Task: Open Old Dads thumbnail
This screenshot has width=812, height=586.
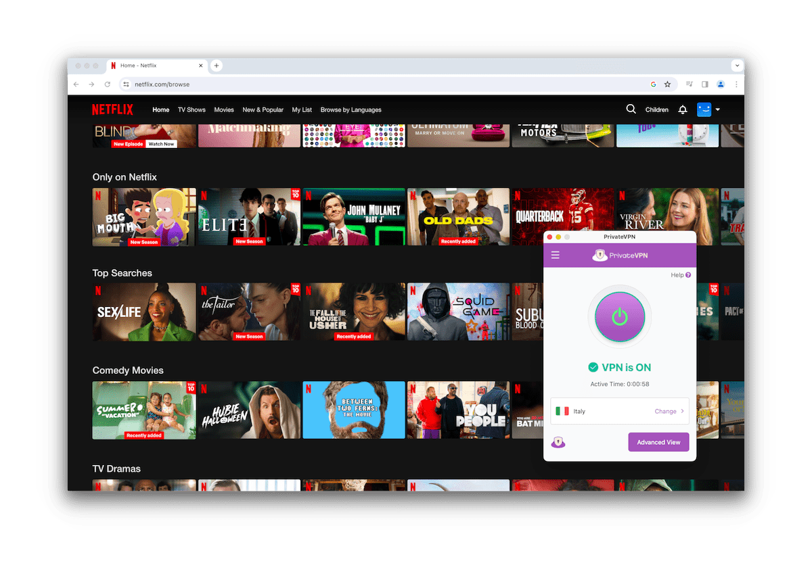Action: coord(459,217)
